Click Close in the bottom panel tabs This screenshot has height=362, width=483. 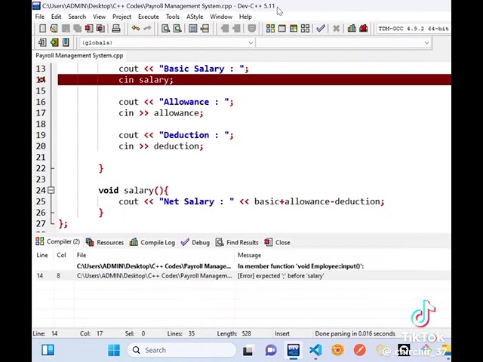point(277,243)
